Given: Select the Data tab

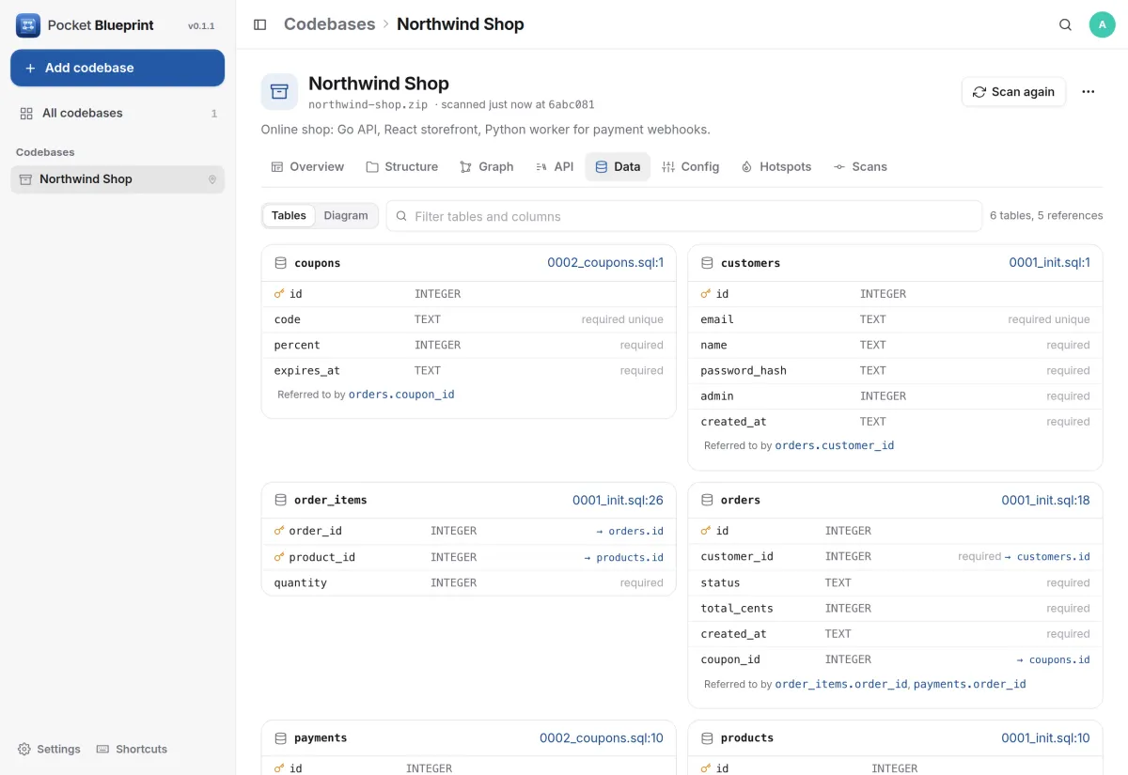Looking at the screenshot, I should pos(618,166).
